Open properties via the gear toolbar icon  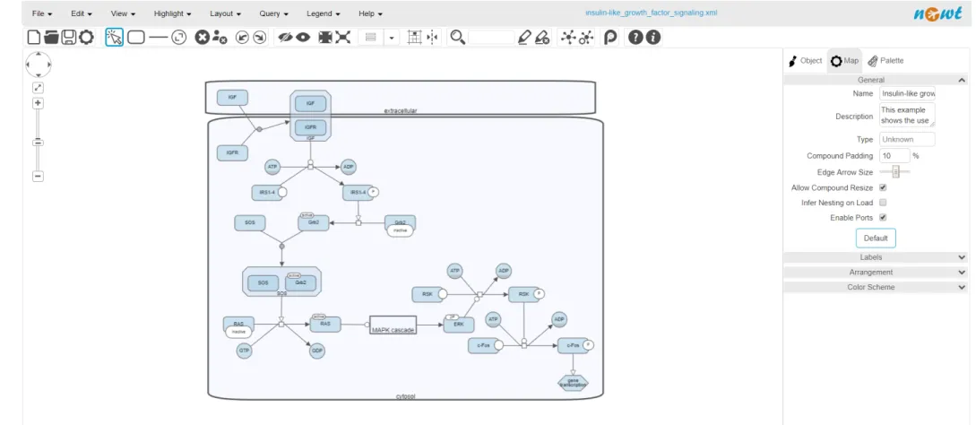point(86,38)
